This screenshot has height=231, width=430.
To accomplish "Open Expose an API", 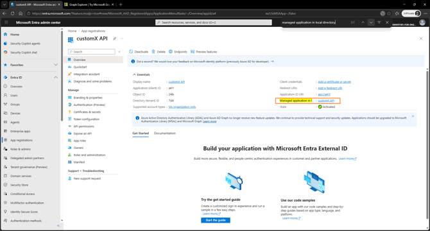I will pos(82,133).
